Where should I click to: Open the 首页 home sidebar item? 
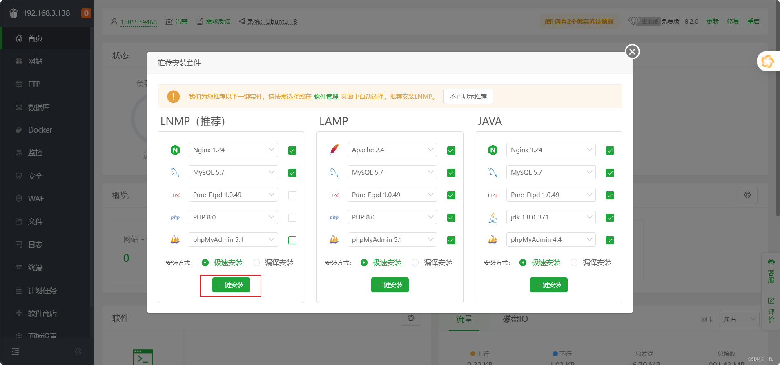click(x=46, y=38)
